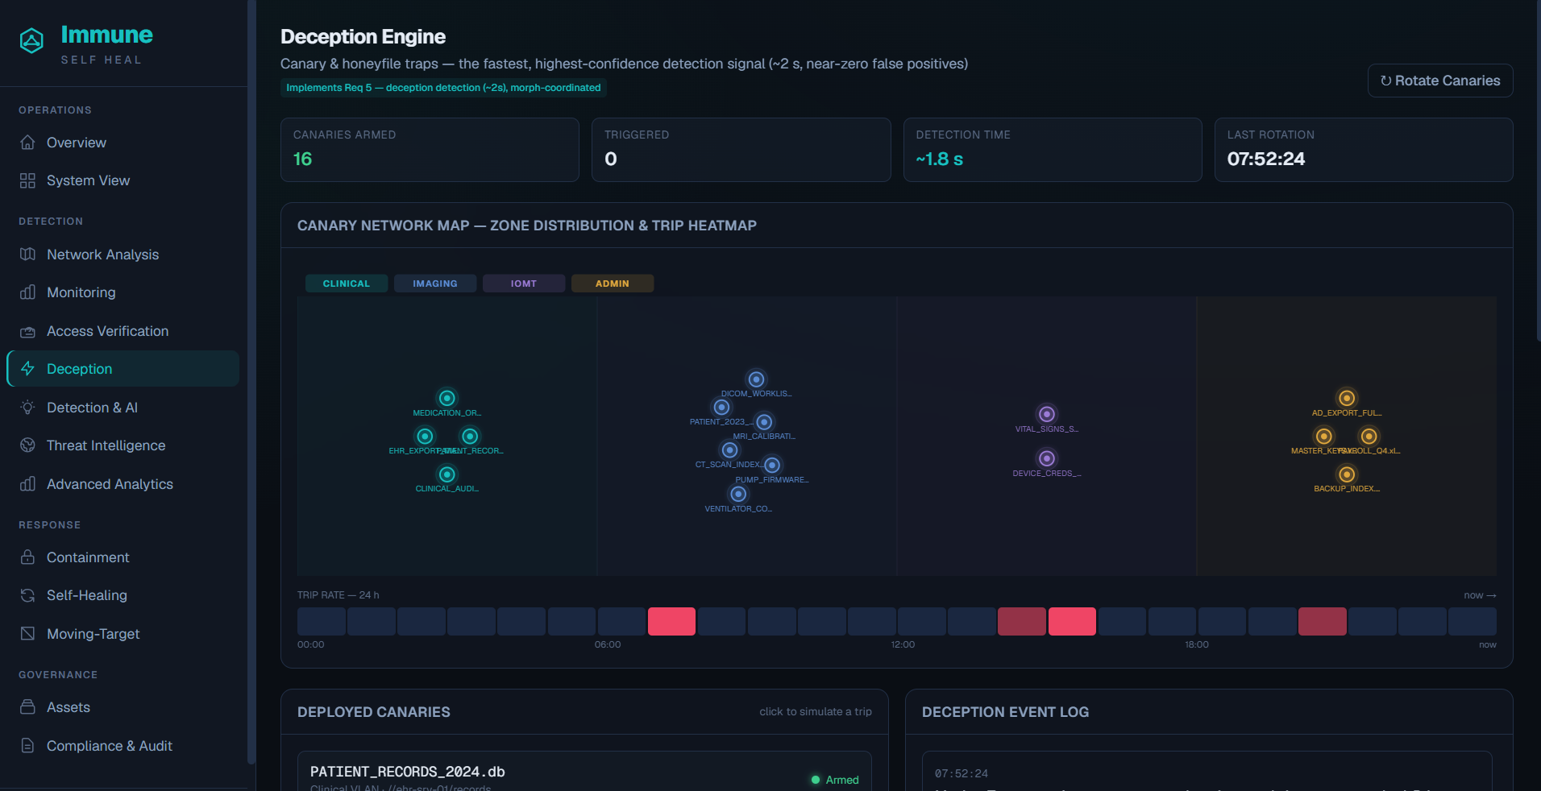Image resolution: width=1541 pixels, height=791 pixels.
Task: Select the IMAGING zone tab
Action: 435,284
